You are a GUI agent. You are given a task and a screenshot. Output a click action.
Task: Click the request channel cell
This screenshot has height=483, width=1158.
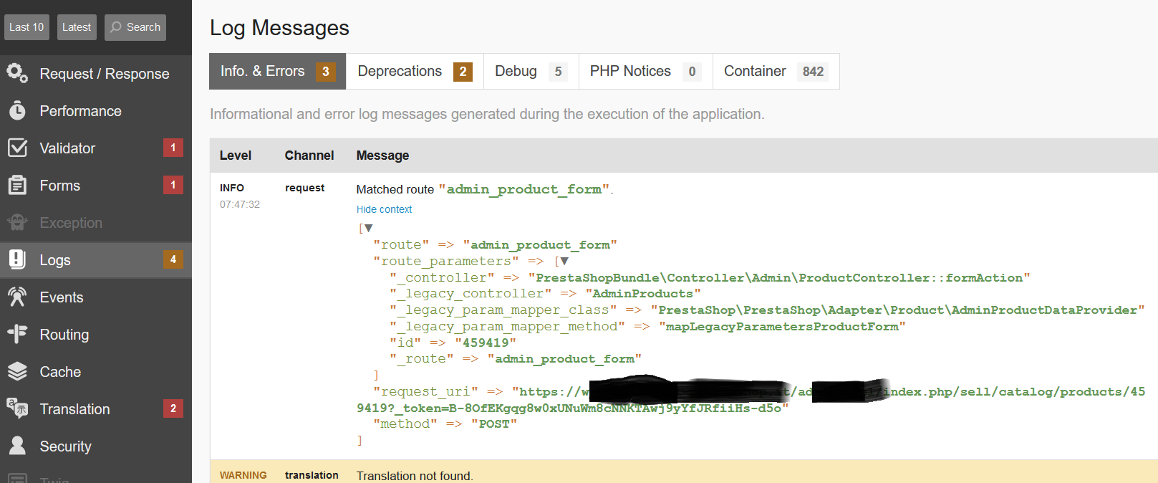tap(304, 188)
